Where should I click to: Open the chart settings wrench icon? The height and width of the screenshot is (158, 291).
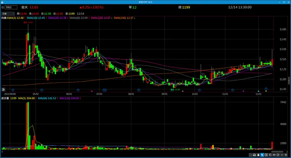[270, 155]
